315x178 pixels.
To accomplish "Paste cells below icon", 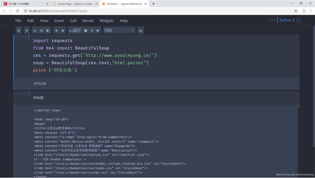I will point(48,30).
